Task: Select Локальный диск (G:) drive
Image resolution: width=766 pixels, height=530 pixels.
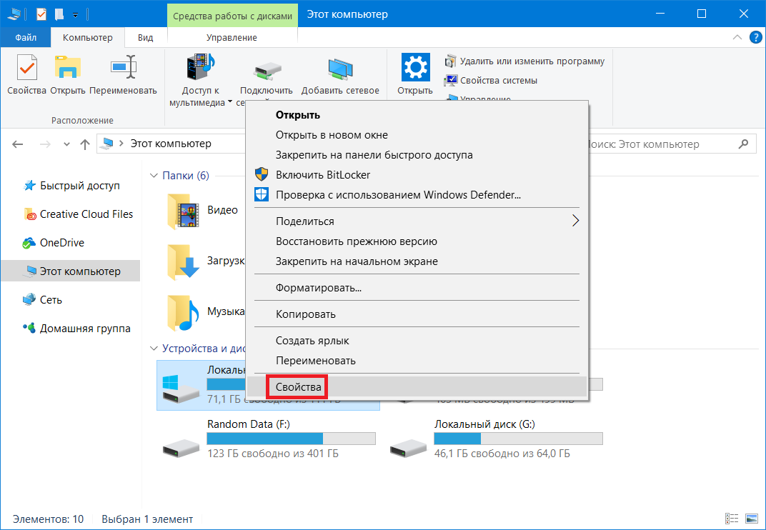Action: [496, 439]
